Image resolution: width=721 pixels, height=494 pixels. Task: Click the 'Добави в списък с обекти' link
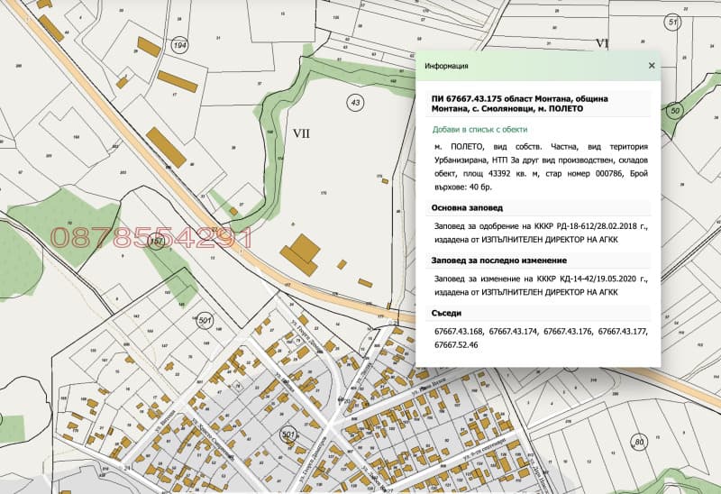pos(481,130)
